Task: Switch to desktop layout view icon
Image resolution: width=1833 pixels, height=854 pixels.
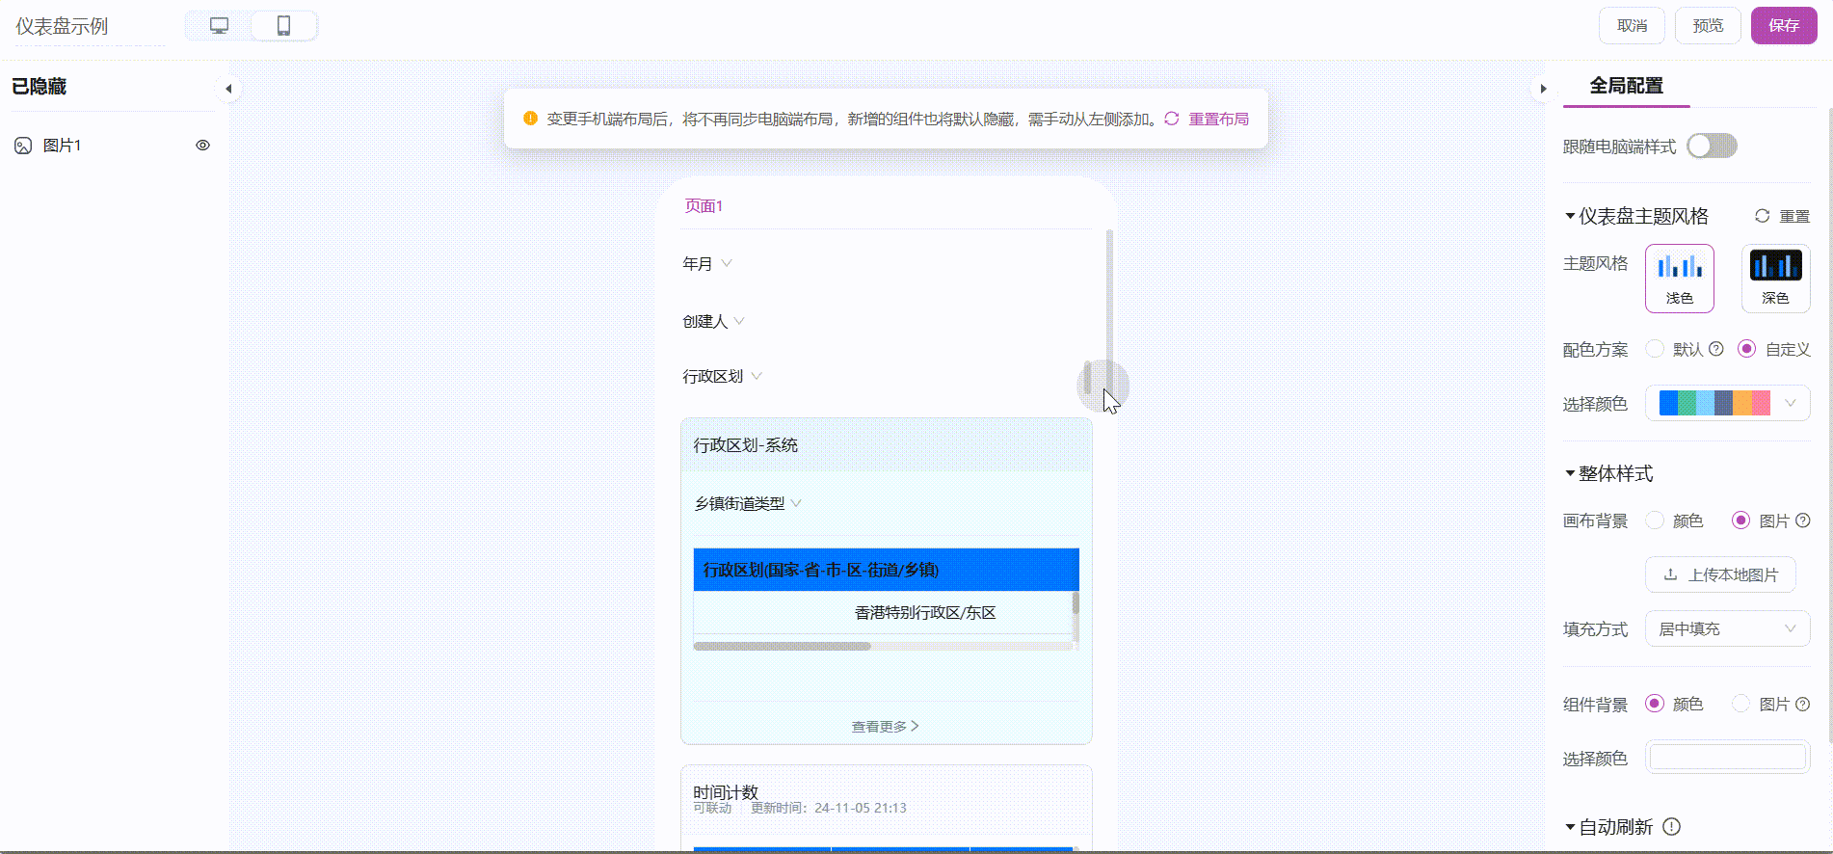Action: 220,26
